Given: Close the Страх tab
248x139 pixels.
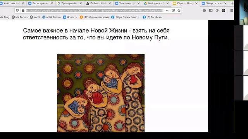Looking at the screenshot, I should pos(196,3).
